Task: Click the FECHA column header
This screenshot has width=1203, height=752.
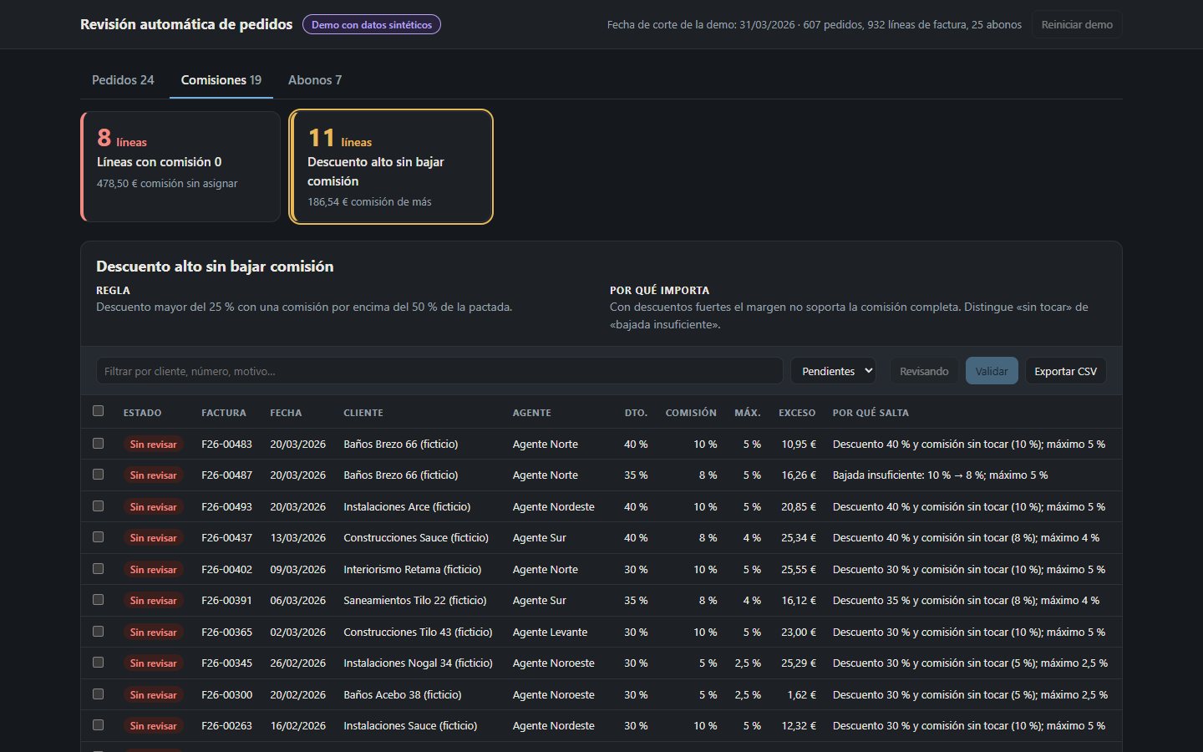Action: click(286, 413)
